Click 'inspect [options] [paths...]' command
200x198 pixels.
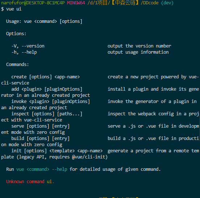coord(47,114)
